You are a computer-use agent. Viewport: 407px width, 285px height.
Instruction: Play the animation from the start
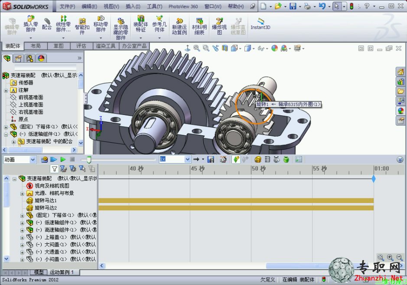click(54, 159)
